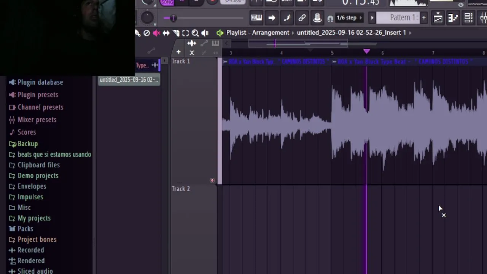Click the X icon above Track 1

pos(192,53)
